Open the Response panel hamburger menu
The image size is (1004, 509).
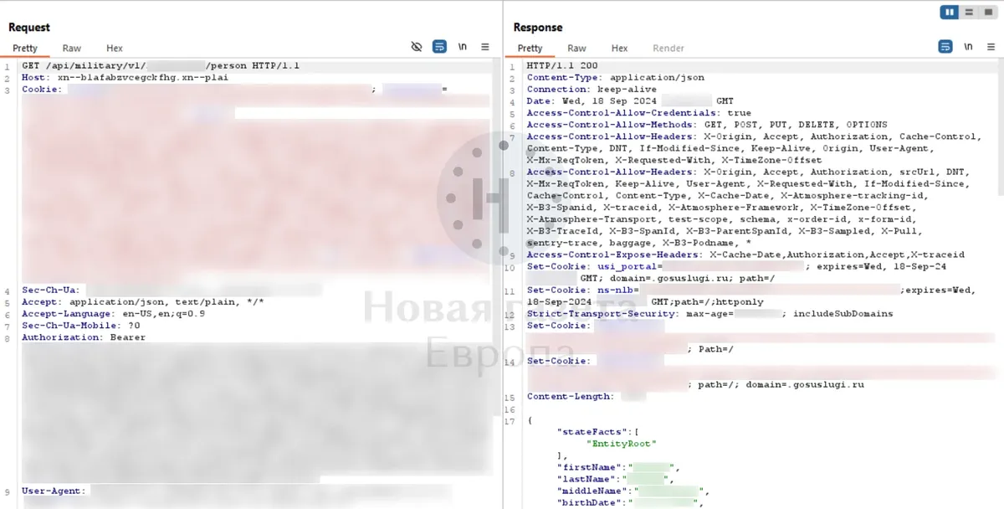tap(991, 47)
